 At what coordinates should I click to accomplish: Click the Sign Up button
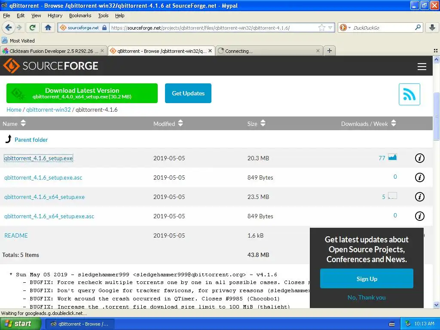coord(367,278)
